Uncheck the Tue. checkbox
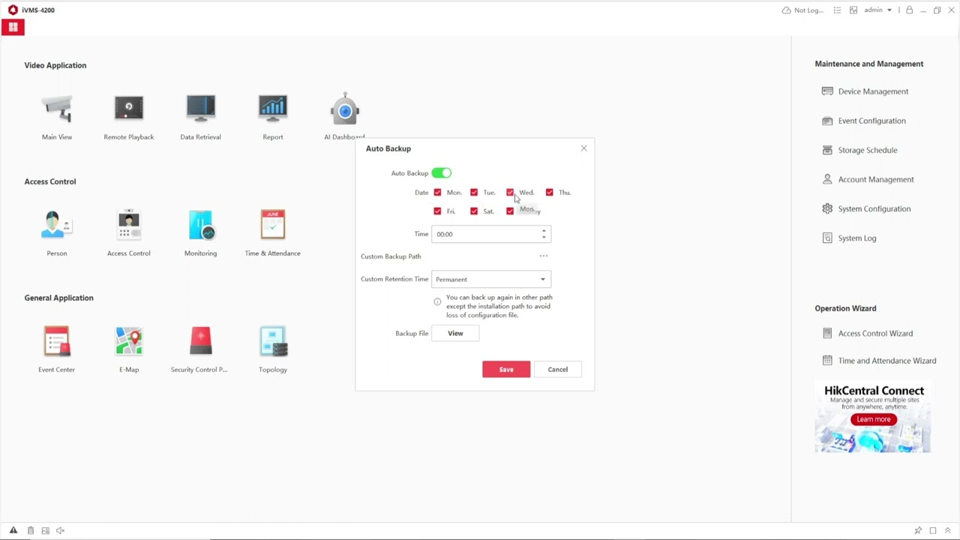The width and height of the screenshot is (960, 540). [474, 193]
